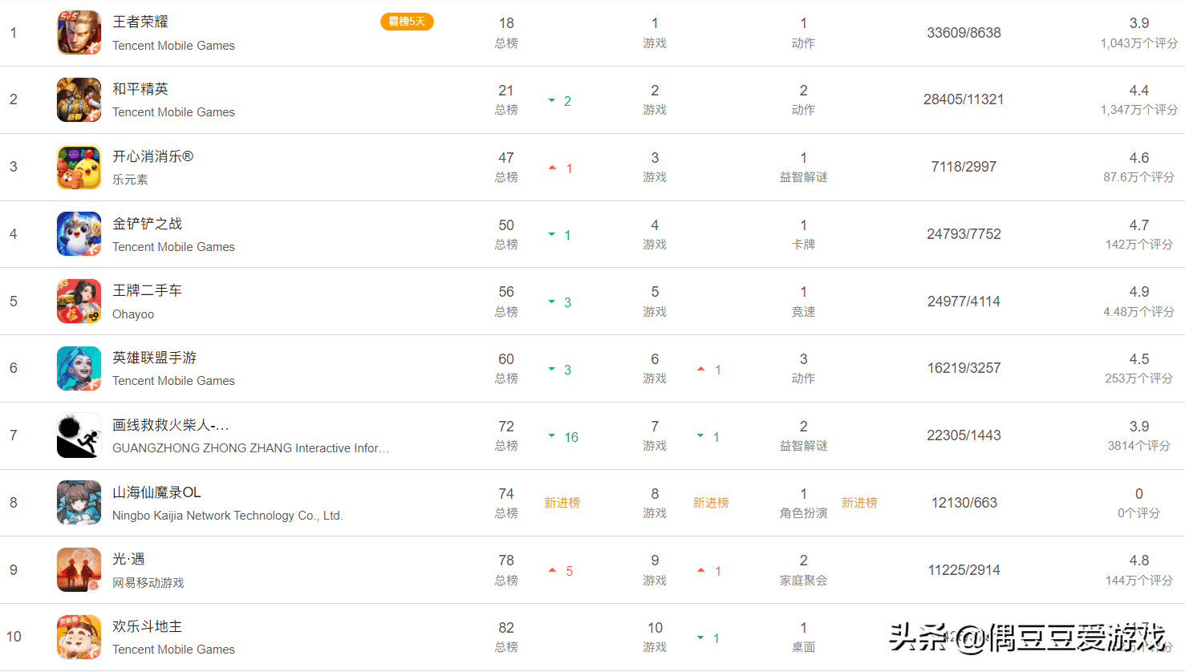Click keyword count 28405/11321
The image size is (1185, 672).
tap(964, 99)
